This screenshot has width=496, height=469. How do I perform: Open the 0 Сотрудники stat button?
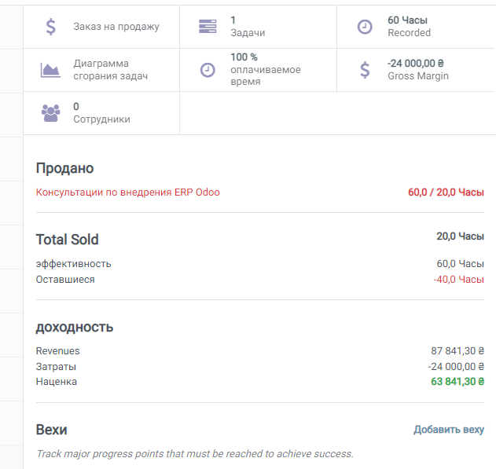tap(101, 113)
